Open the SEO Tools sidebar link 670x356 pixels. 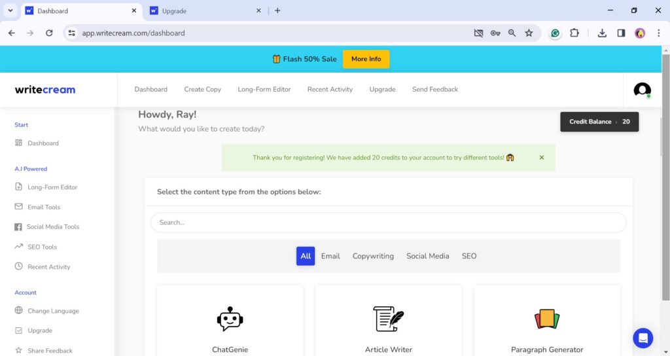tap(42, 247)
